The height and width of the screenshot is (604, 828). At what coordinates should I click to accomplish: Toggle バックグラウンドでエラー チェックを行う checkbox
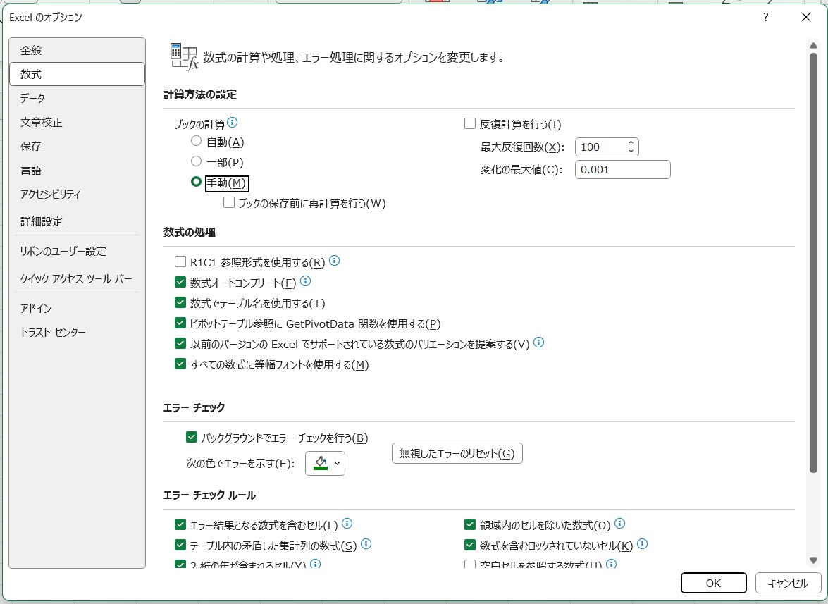(x=191, y=437)
